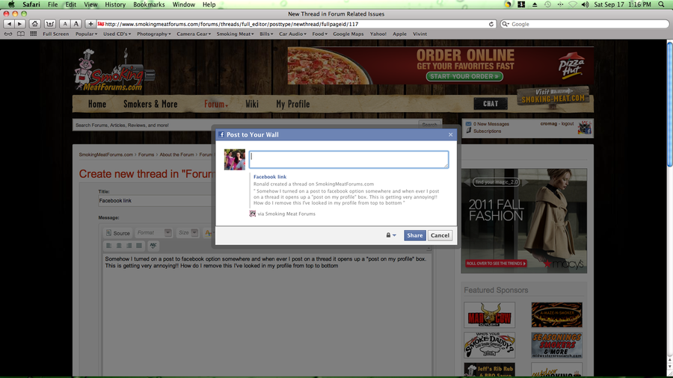Click the Cancel button in Facebook dialog
Screen dimensions: 673x378
[440, 235]
